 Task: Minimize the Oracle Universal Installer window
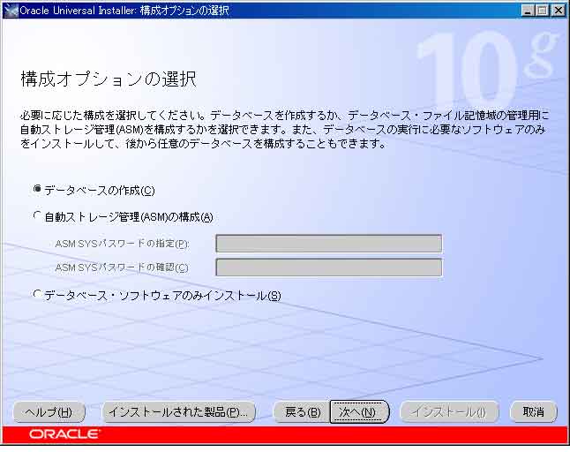[528, 11]
